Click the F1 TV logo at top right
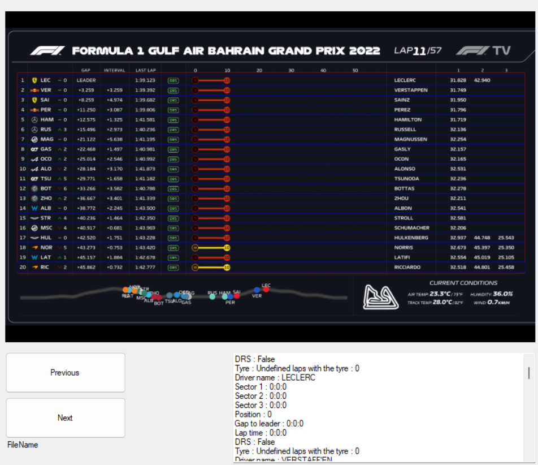The height and width of the screenshot is (465, 538). point(483,51)
